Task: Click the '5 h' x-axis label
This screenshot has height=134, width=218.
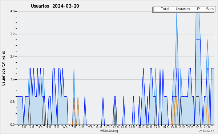Action: tap(57, 127)
